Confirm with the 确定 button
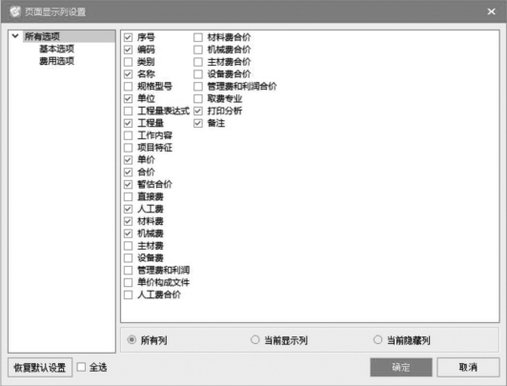The height and width of the screenshot is (386, 507). (401, 367)
